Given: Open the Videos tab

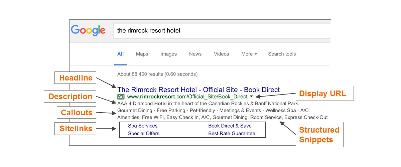Looking at the screenshot, I should click(x=222, y=54).
